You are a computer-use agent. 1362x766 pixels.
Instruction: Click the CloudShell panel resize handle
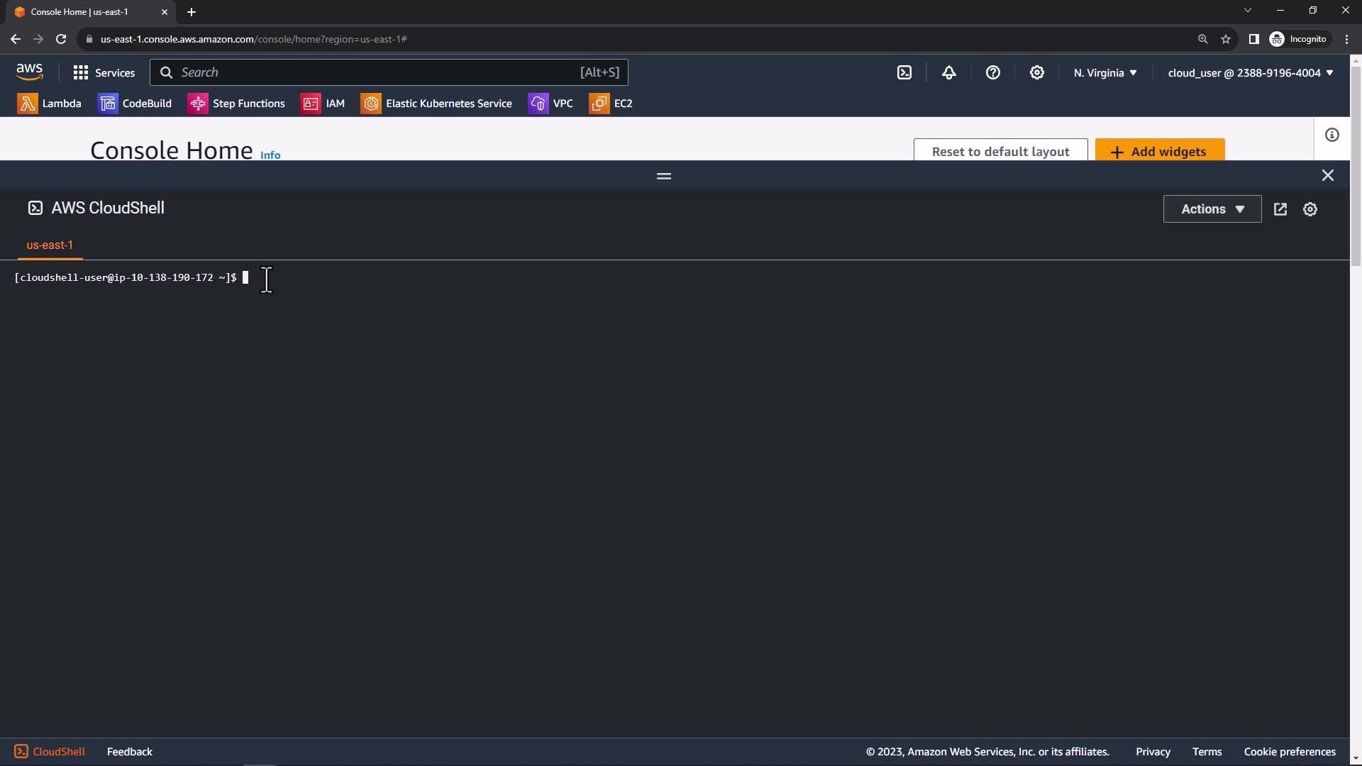(x=663, y=176)
